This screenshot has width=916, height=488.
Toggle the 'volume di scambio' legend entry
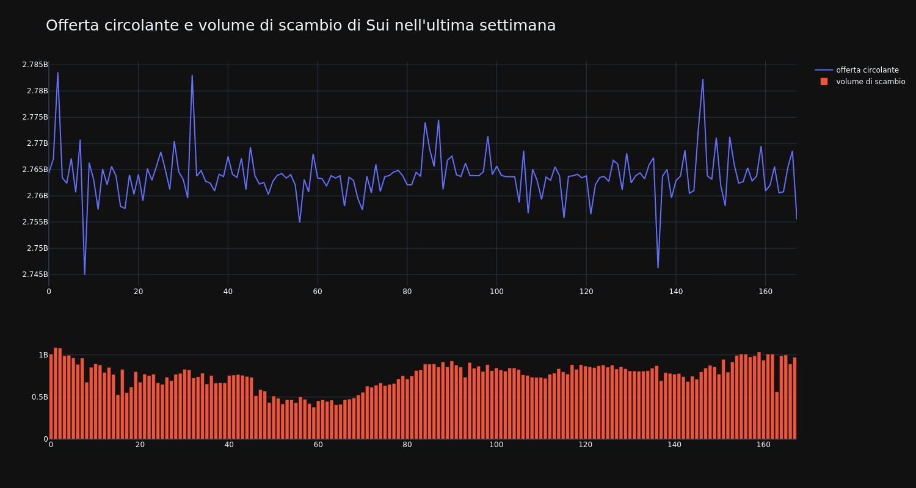860,82
